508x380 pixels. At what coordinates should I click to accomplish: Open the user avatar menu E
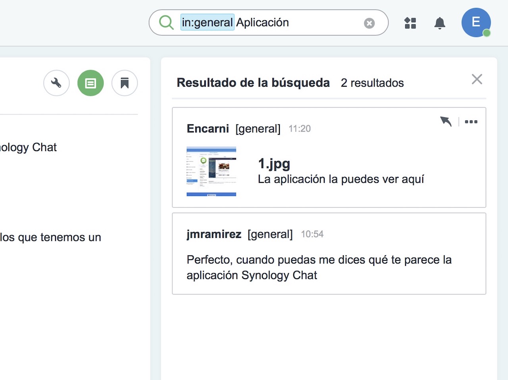(475, 22)
